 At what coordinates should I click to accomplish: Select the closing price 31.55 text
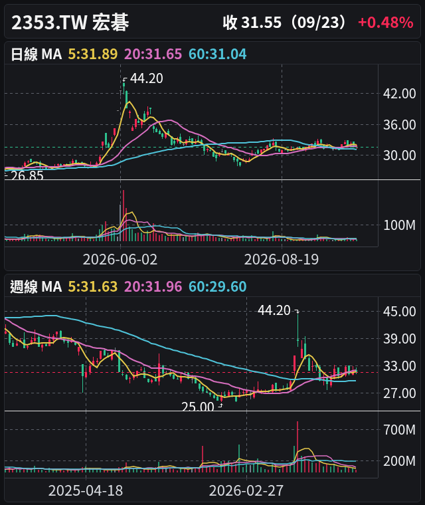tap(261, 23)
